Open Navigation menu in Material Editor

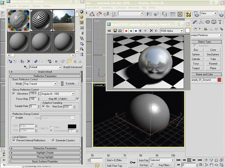24,6
